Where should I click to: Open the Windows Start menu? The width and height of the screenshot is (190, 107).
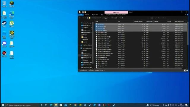(x=3, y=105)
